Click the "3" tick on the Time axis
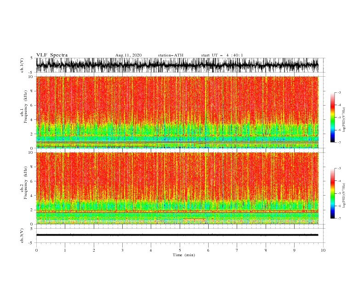 [x=122, y=250]
